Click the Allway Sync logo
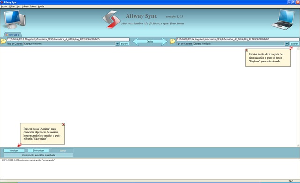 [x=112, y=19]
